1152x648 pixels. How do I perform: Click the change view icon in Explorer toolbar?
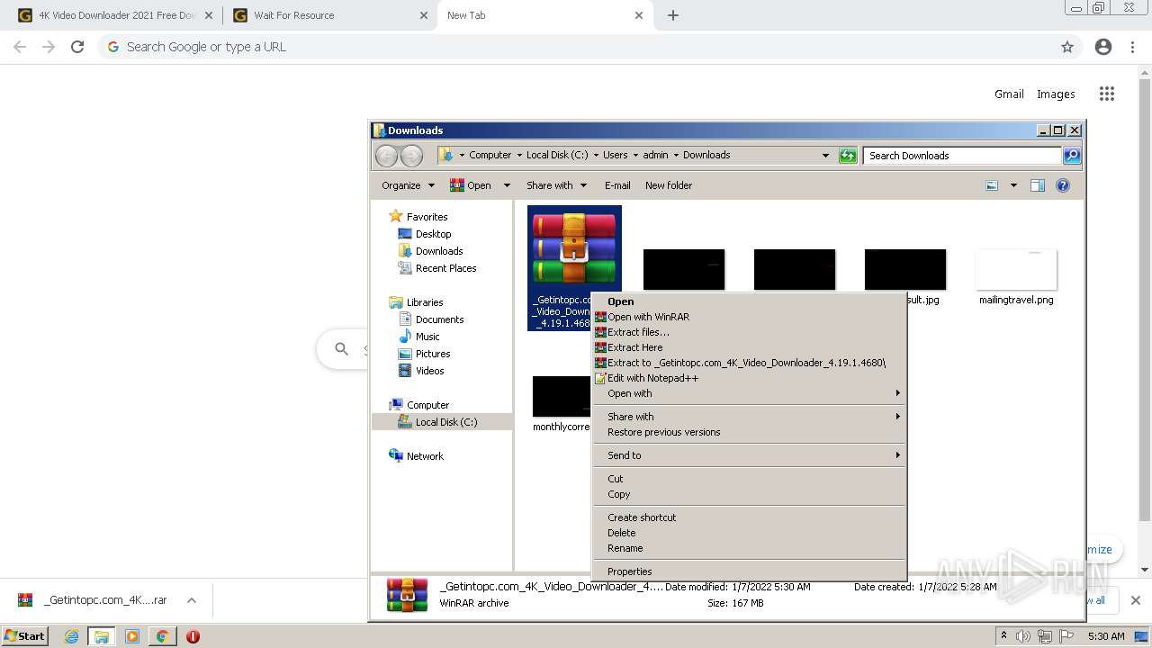(992, 185)
